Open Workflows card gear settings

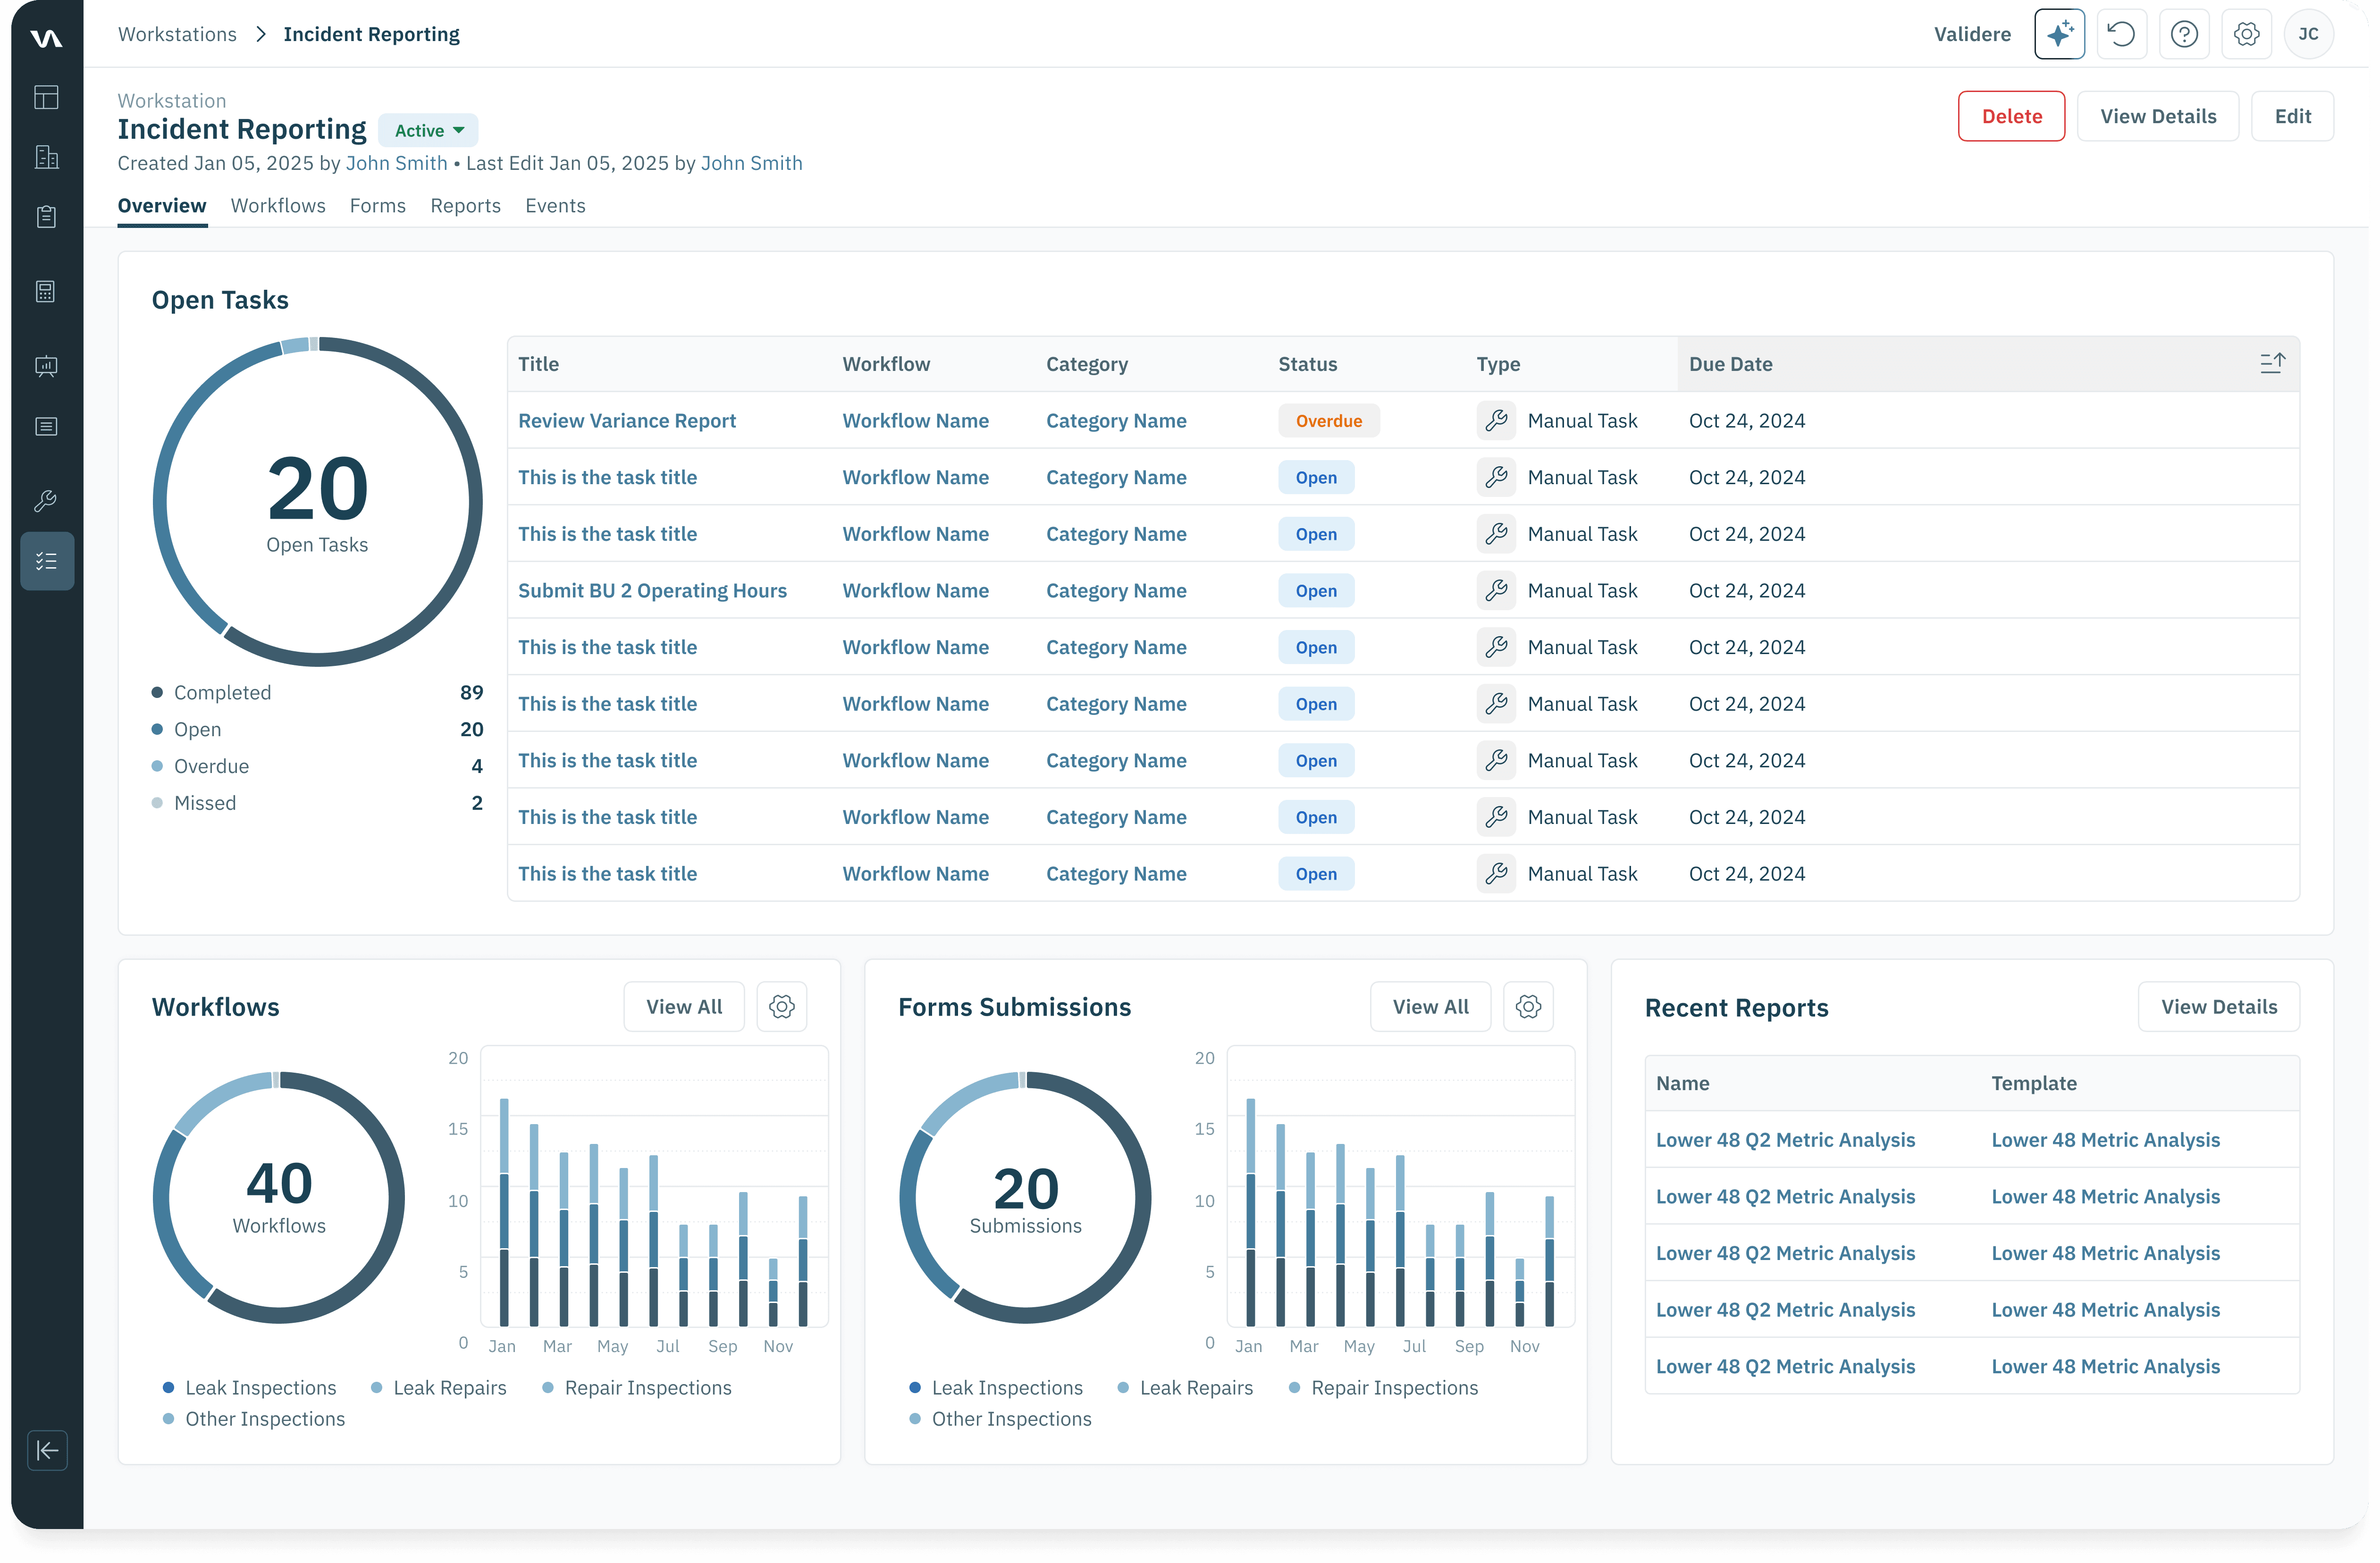(x=782, y=1006)
